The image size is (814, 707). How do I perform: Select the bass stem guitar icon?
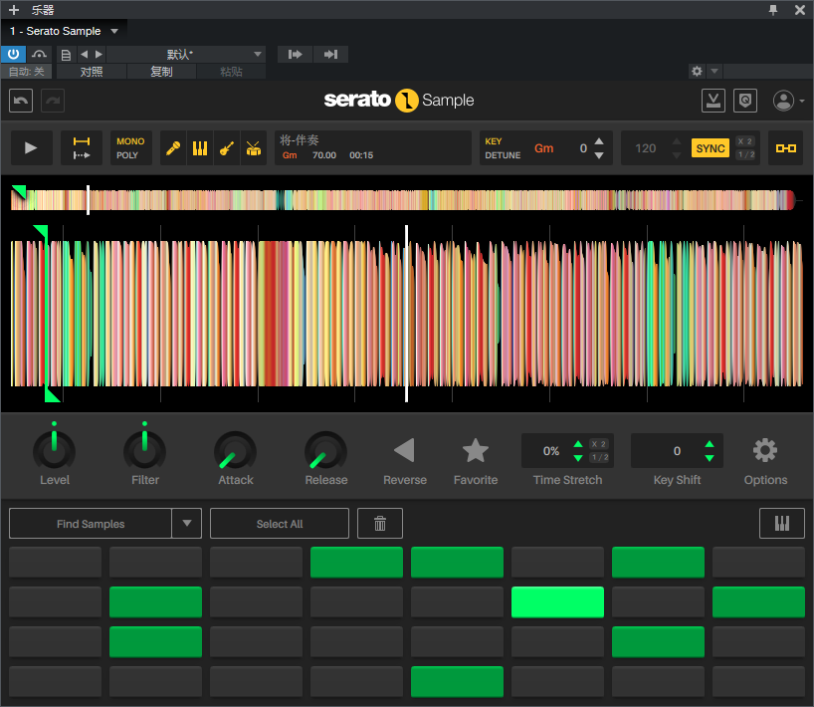(x=226, y=148)
